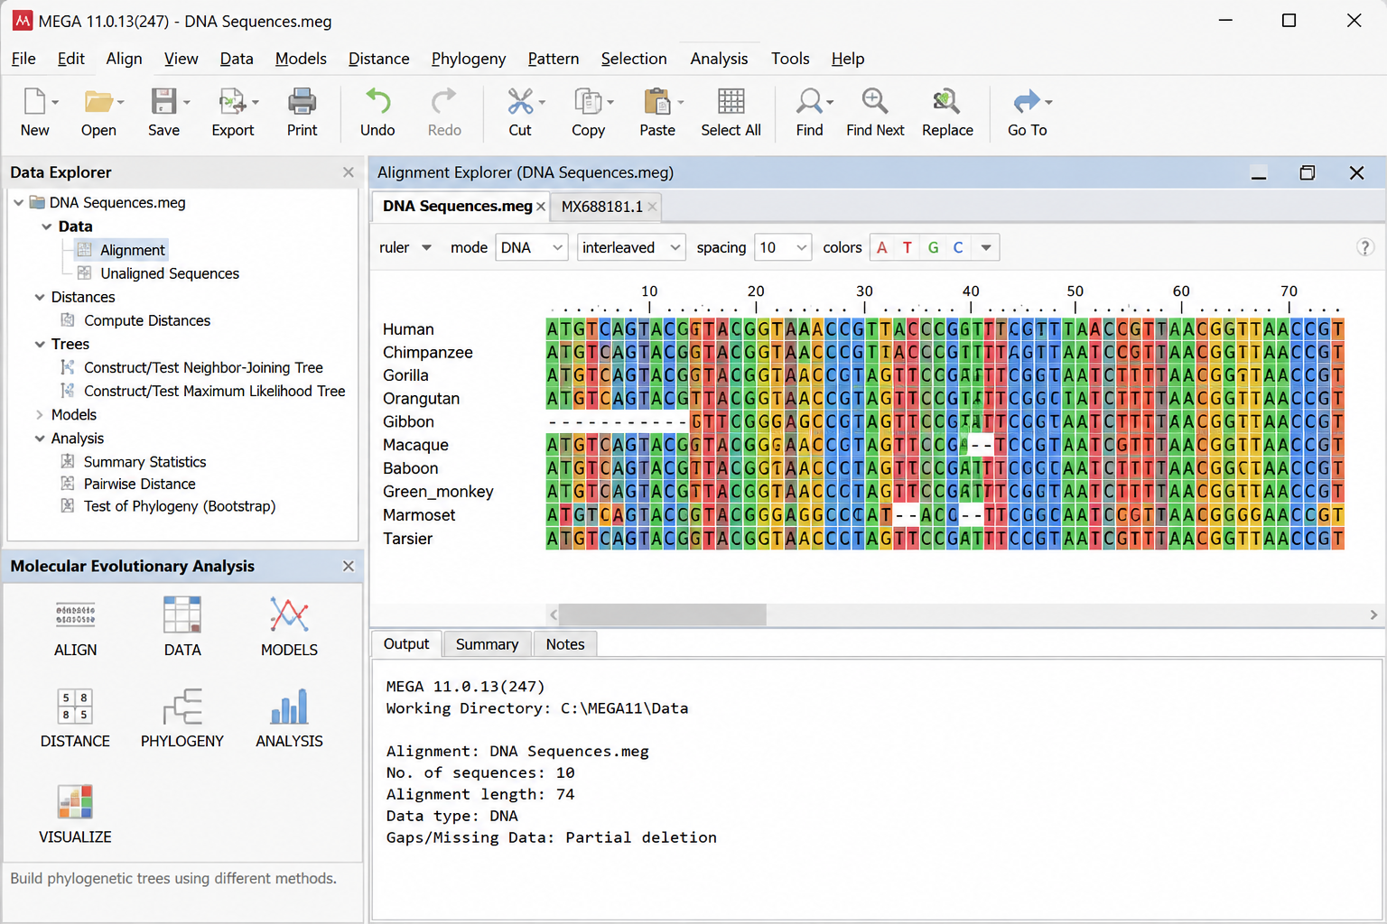Click the Find toolbar icon

tap(809, 101)
